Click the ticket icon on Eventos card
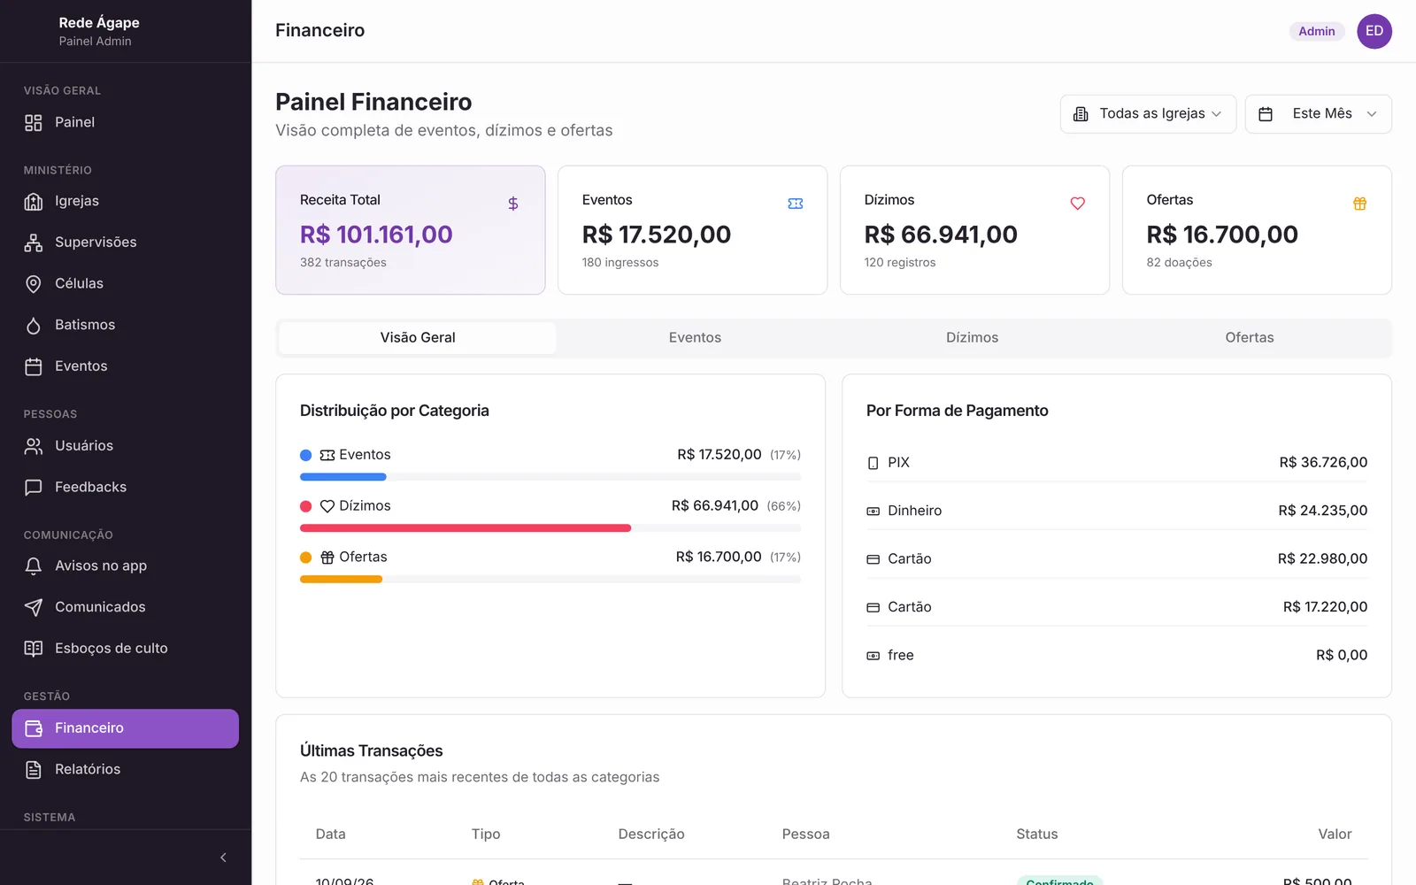 pyautogui.click(x=796, y=204)
